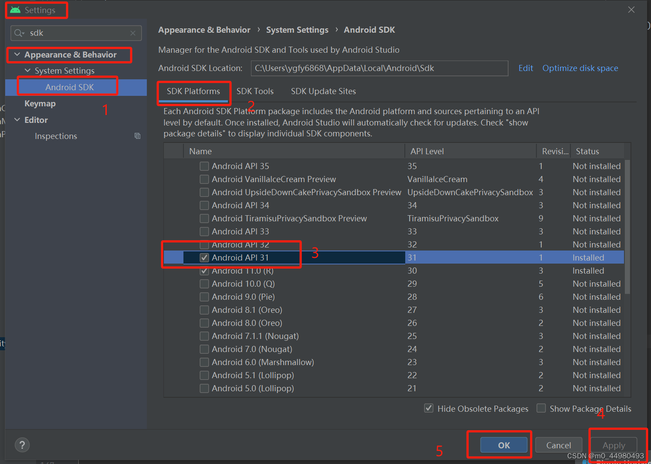Select the Android 7.0 (Nougat) row

click(x=394, y=349)
